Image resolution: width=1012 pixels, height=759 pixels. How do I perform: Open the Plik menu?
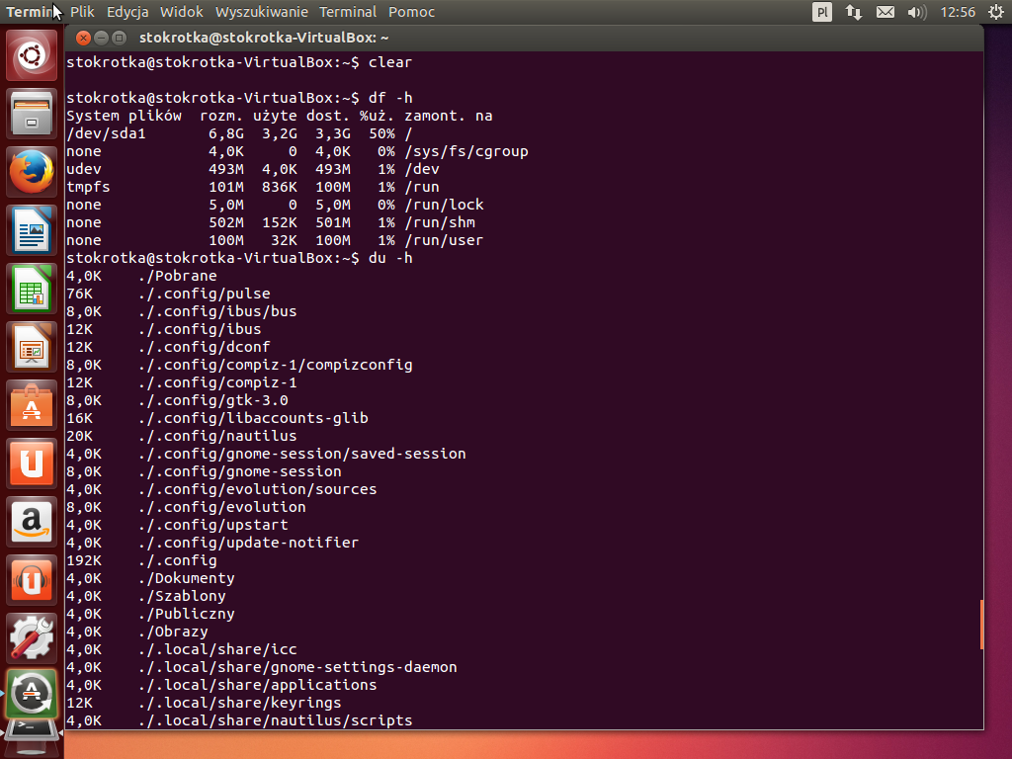pyautogui.click(x=82, y=12)
